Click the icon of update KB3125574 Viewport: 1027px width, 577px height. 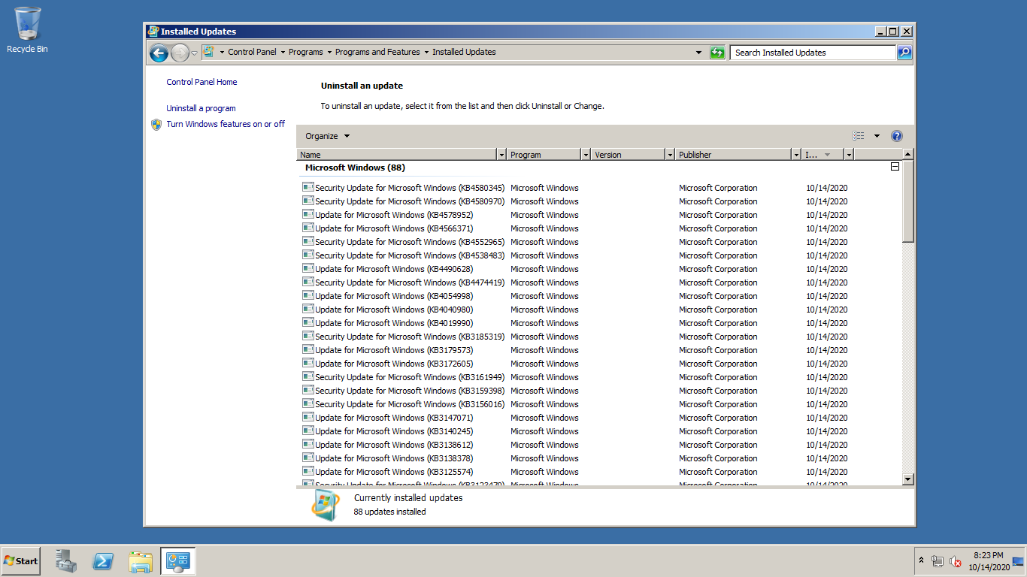(x=307, y=471)
